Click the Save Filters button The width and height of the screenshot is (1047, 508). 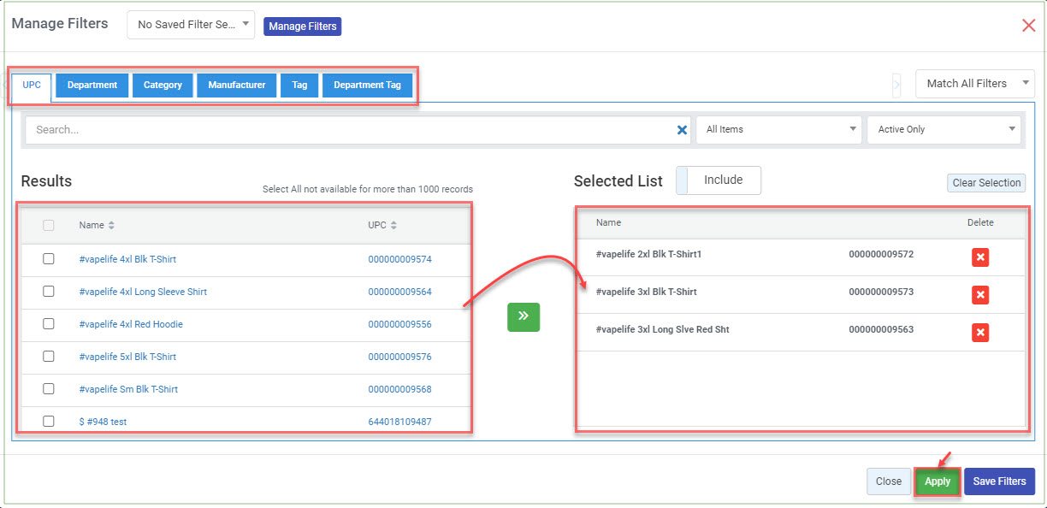click(999, 481)
